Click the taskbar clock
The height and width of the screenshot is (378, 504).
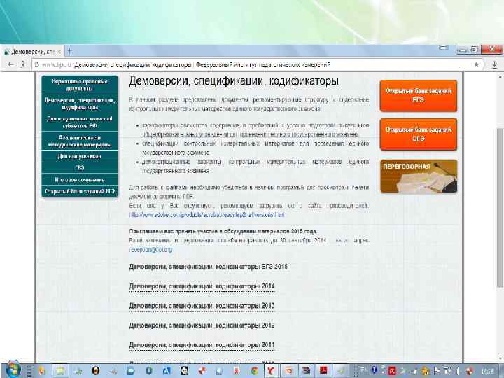(x=489, y=372)
